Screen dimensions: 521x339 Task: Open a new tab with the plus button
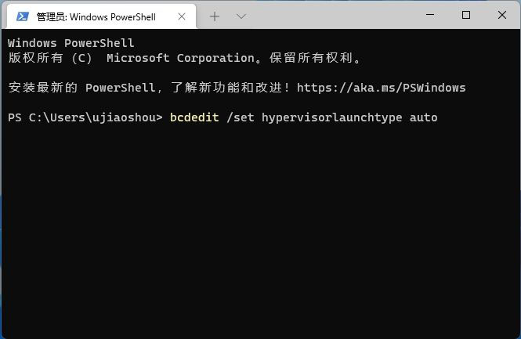pos(215,16)
